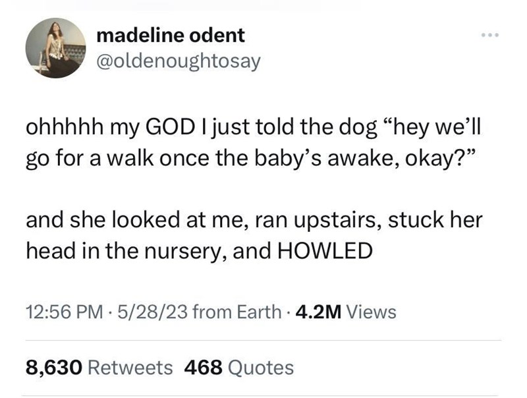Open the madeline odent display name
The width and height of the screenshot is (527, 398).
170,34
